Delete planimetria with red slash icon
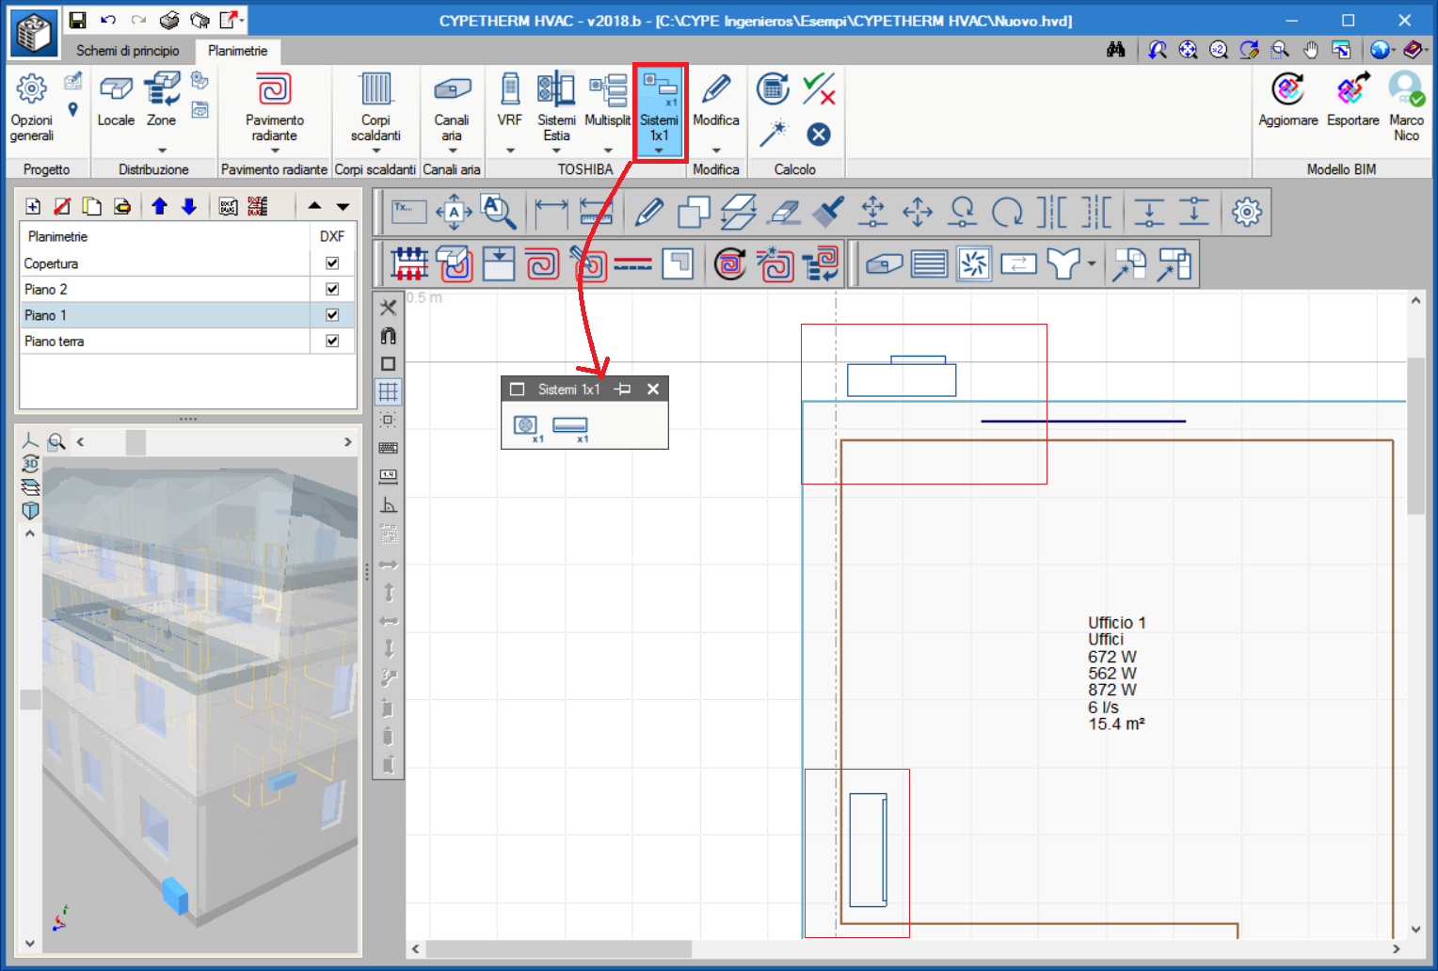Viewport: 1438px width, 971px height. 62,206
